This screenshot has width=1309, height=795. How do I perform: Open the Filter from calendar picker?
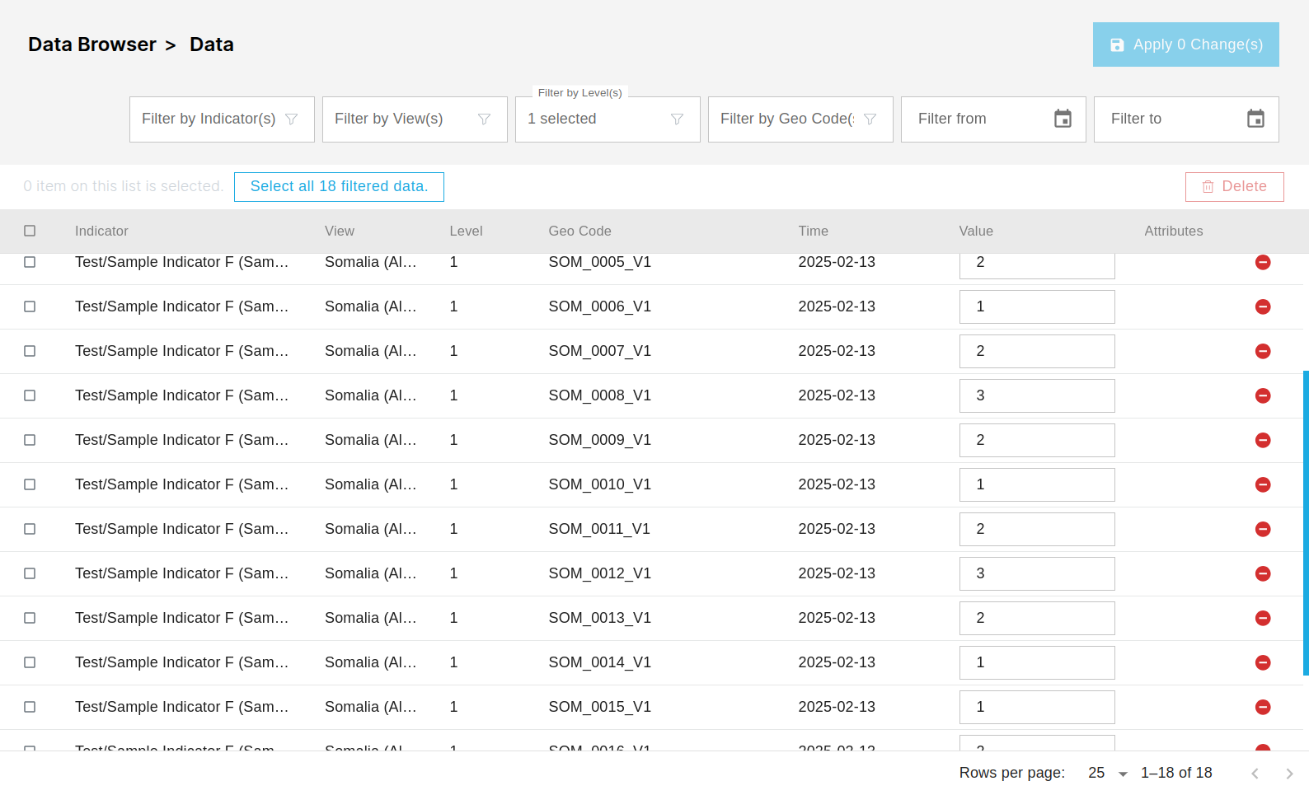click(1063, 119)
